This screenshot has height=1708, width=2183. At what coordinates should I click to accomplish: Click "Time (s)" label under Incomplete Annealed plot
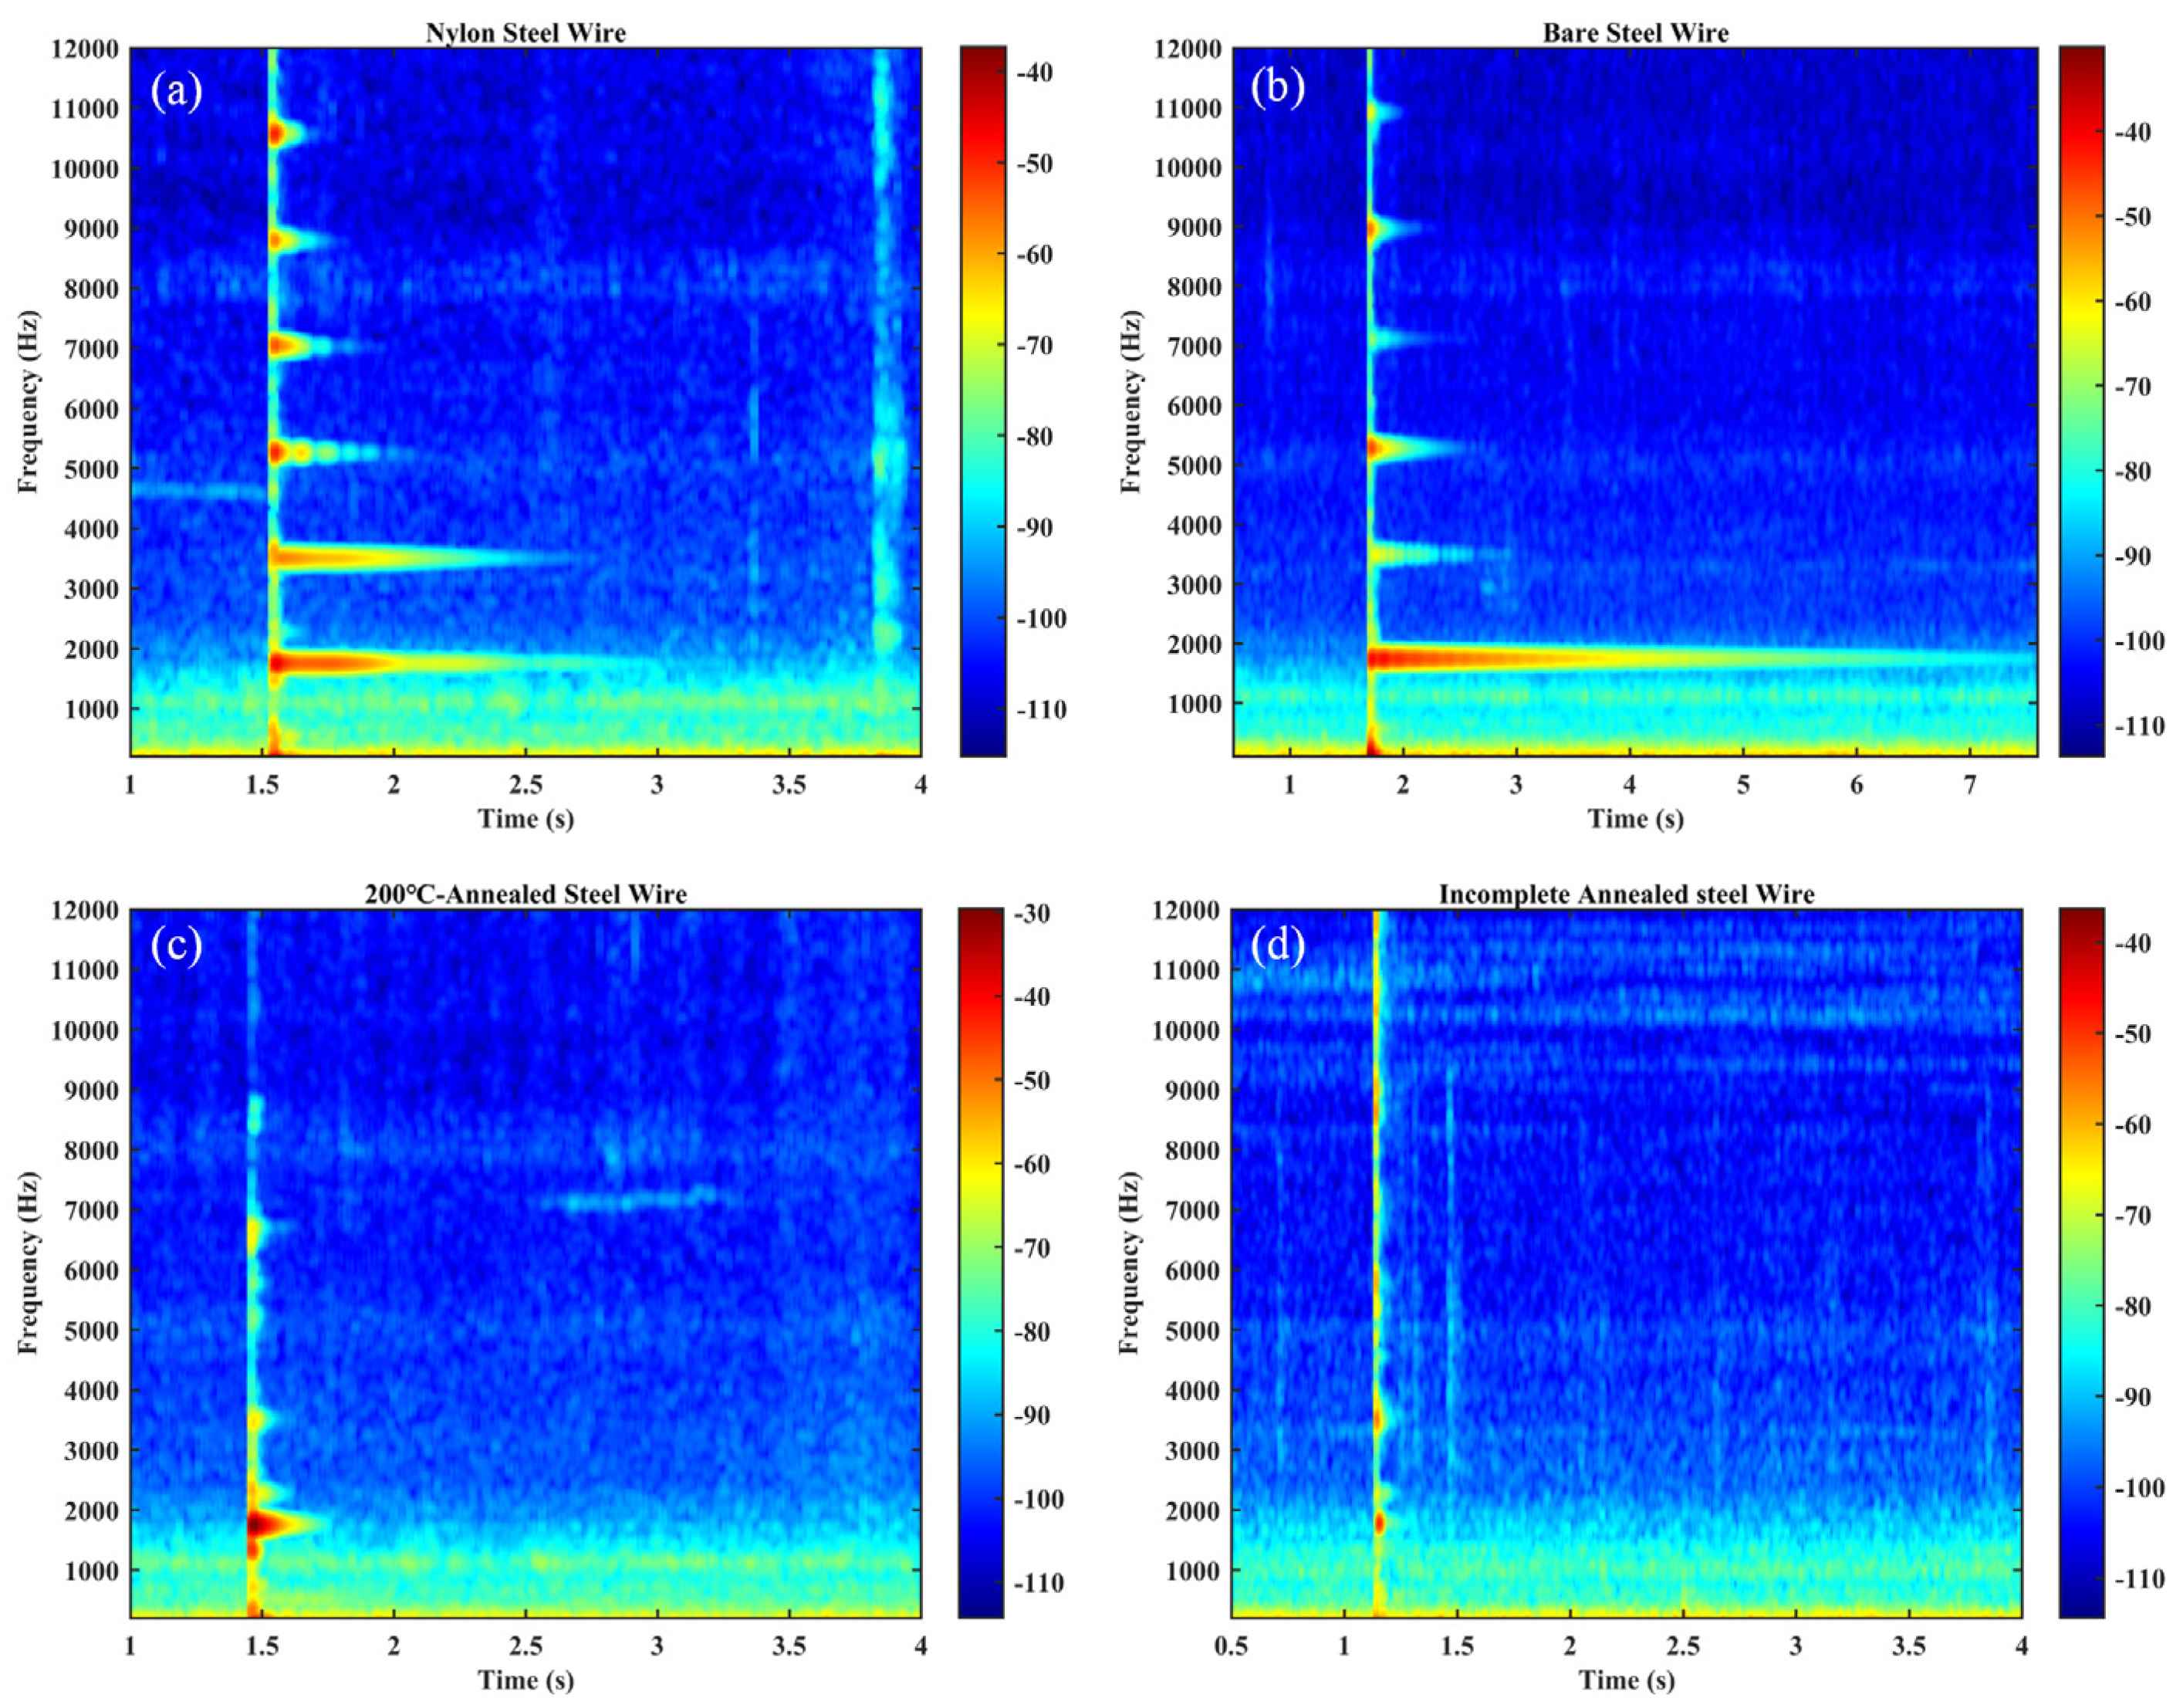click(x=1627, y=1680)
